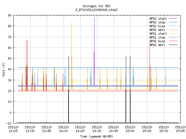Click the orange NPD2 defl legend line
This screenshot has height=139, width=186.
pyautogui.click(x=173, y=30)
